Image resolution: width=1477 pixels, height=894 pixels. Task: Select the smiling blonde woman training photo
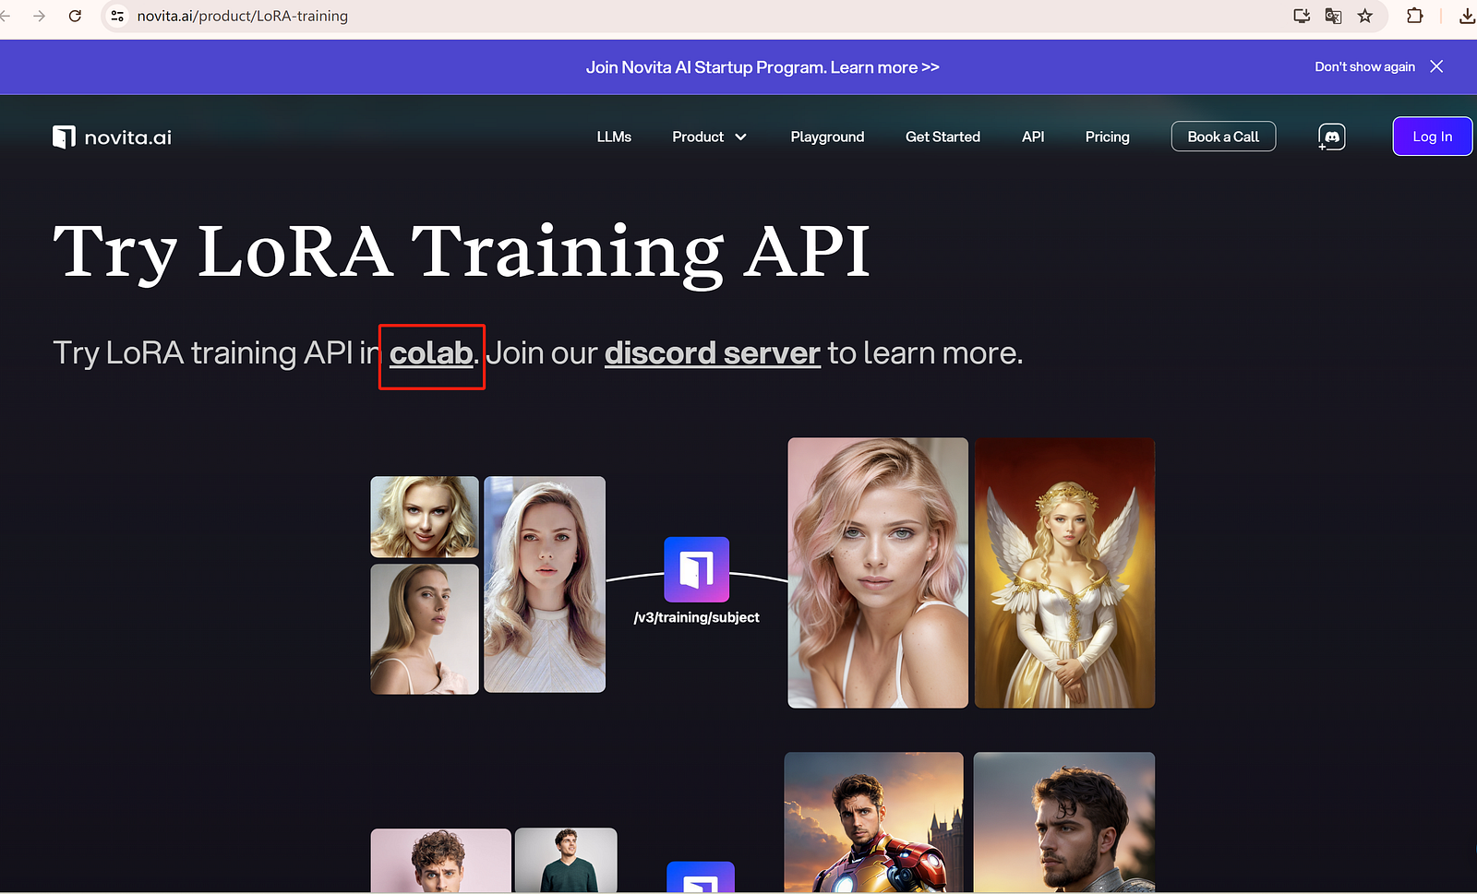[425, 517]
